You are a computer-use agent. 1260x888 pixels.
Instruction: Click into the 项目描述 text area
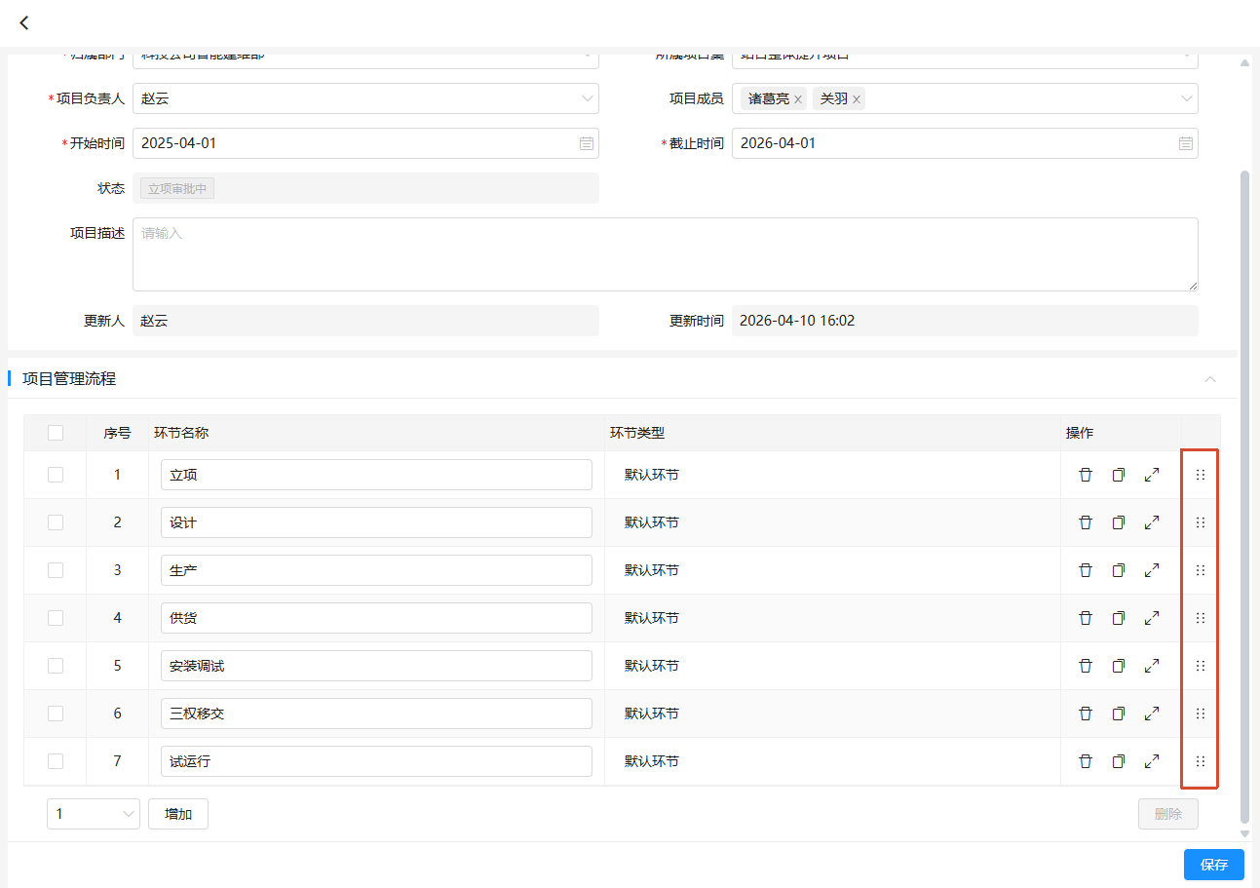click(666, 254)
